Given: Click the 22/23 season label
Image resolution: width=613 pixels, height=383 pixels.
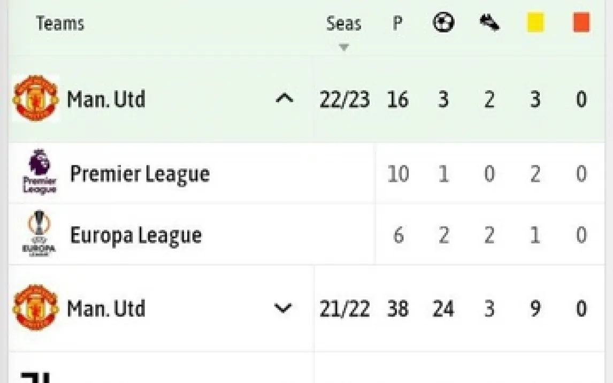Looking at the screenshot, I should (x=344, y=99).
